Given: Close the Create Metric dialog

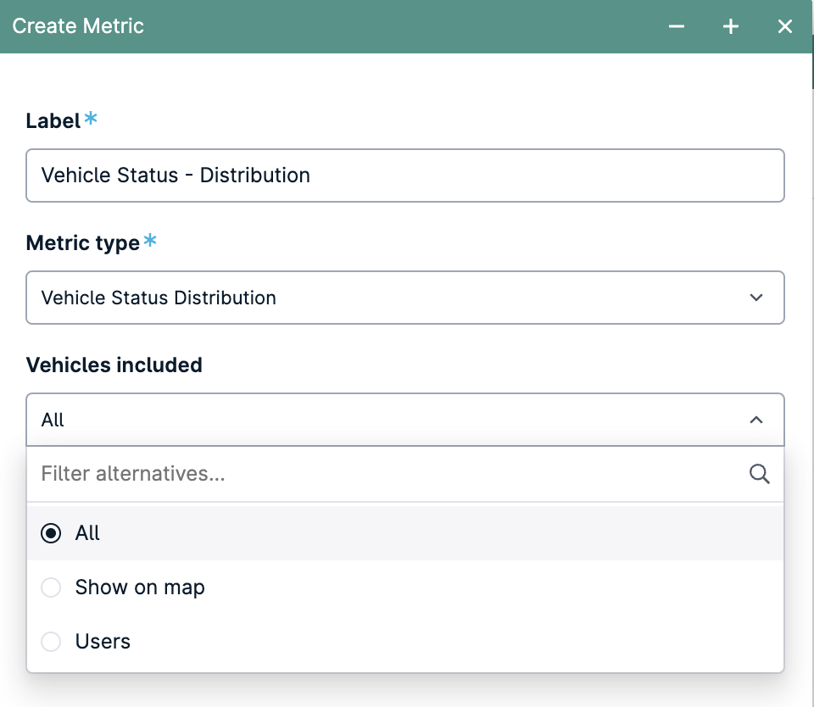Looking at the screenshot, I should 785,26.
